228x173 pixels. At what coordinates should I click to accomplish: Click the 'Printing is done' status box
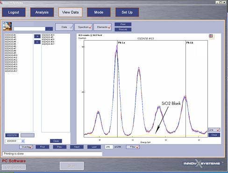(52, 154)
